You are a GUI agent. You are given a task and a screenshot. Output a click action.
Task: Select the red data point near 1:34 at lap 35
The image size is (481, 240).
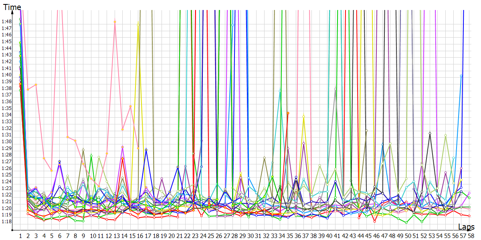tap(288, 113)
